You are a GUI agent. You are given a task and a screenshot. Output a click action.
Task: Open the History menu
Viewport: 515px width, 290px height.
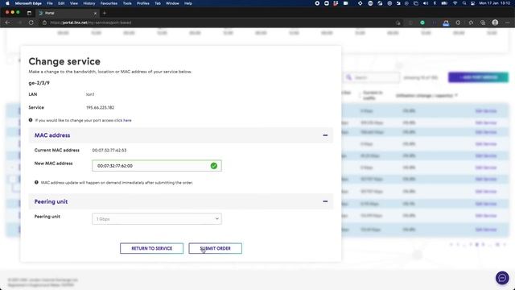click(x=89, y=3)
